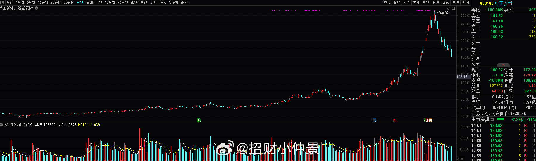The image size is (536, 161).
Task: Switch to 年线 yearly chart
Action: 144,3
